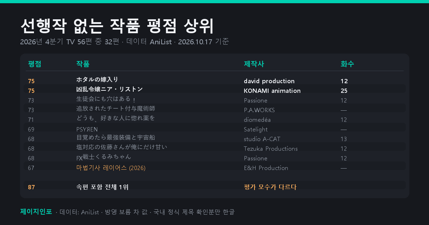Click score 68 beside FX戦士くるみちゃん
Screen dimensions: 429x225
(x=31, y=158)
